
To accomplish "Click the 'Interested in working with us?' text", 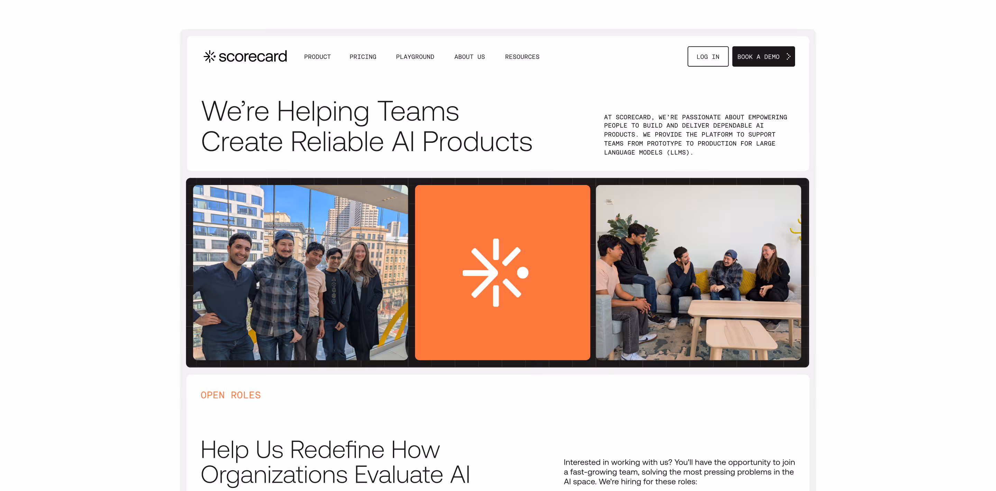I will [679, 471].
